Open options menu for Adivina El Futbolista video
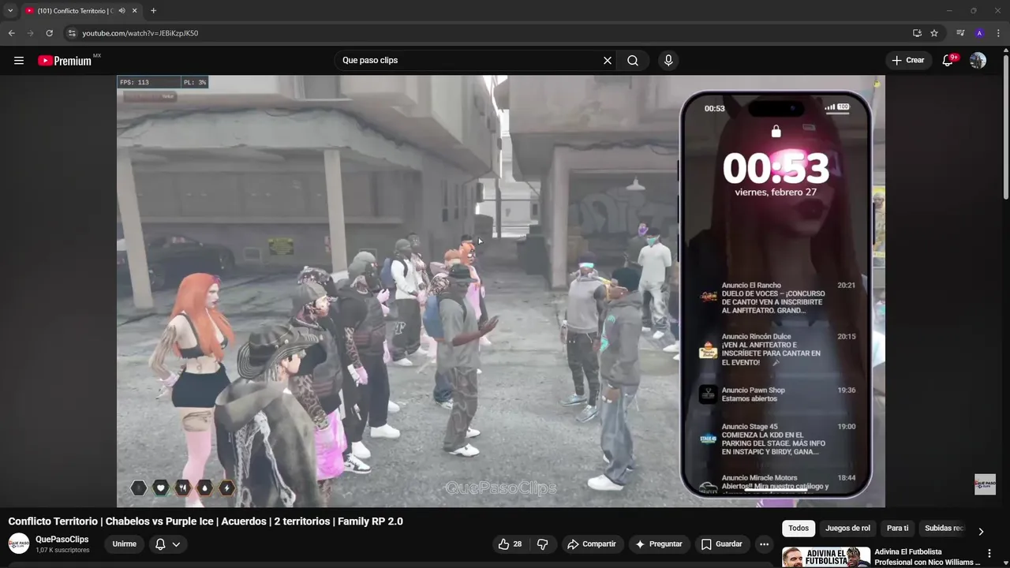The width and height of the screenshot is (1010, 568). [989, 554]
